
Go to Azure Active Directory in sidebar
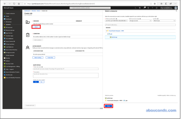[11, 50]
